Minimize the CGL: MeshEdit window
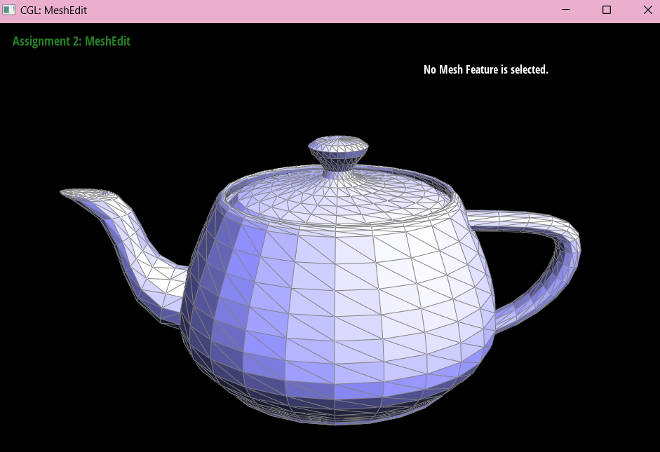The image size is (660, 452). (x=566, y=10)
